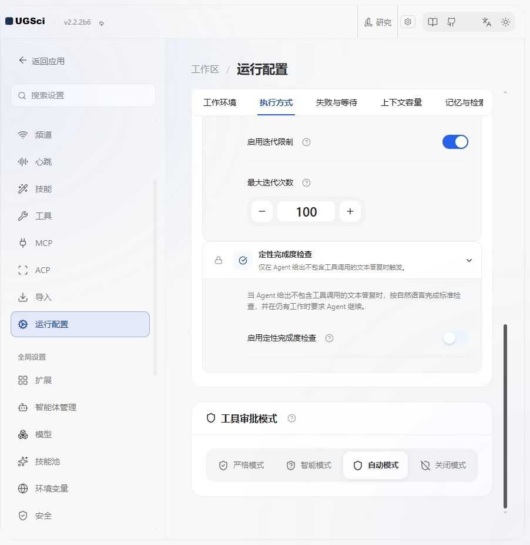Image resolution: width=530 pixels, height=545 pixels.
Task: Open 心跳 in sidebar
Action: [80, 162]
